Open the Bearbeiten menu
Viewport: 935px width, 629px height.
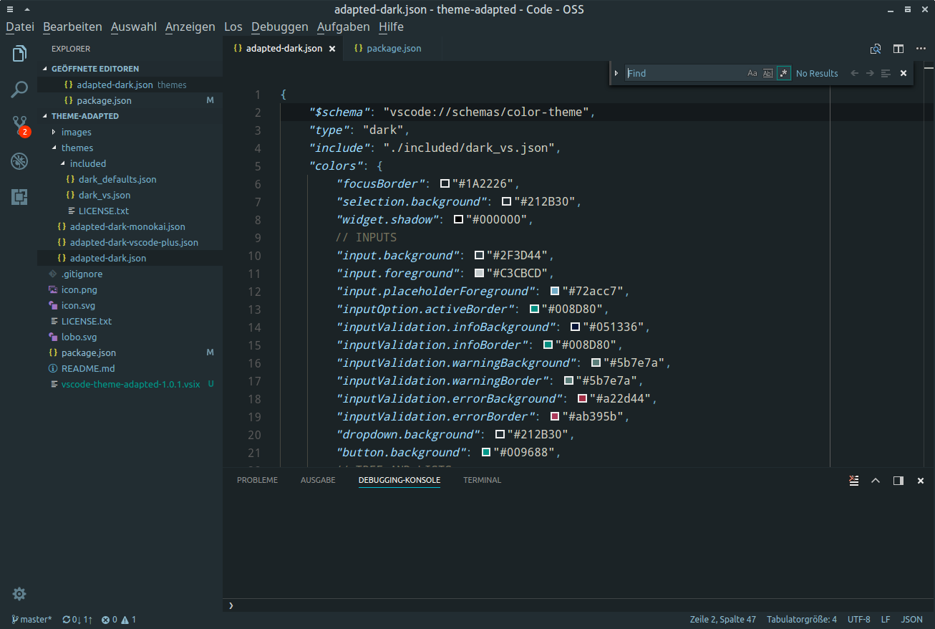[x=72, y=27]
